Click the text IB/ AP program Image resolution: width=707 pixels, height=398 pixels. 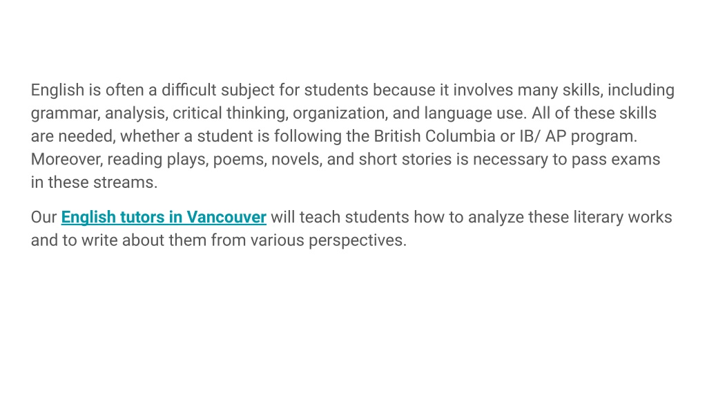(578, 136)
